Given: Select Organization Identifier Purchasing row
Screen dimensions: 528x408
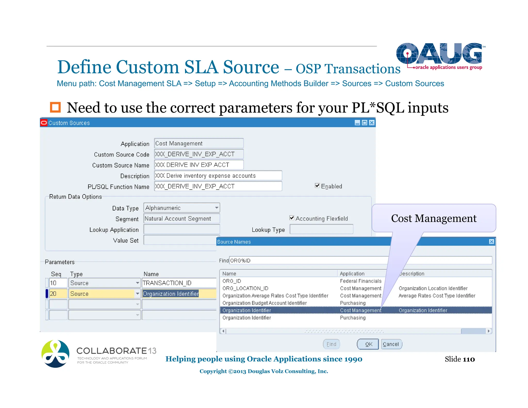Looking at the screenshot, I should [356, 317].
